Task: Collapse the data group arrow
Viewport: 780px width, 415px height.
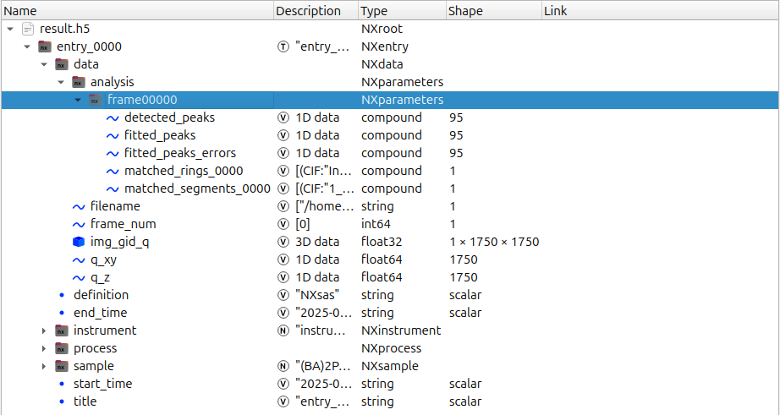Action: [x=44, y=64]
